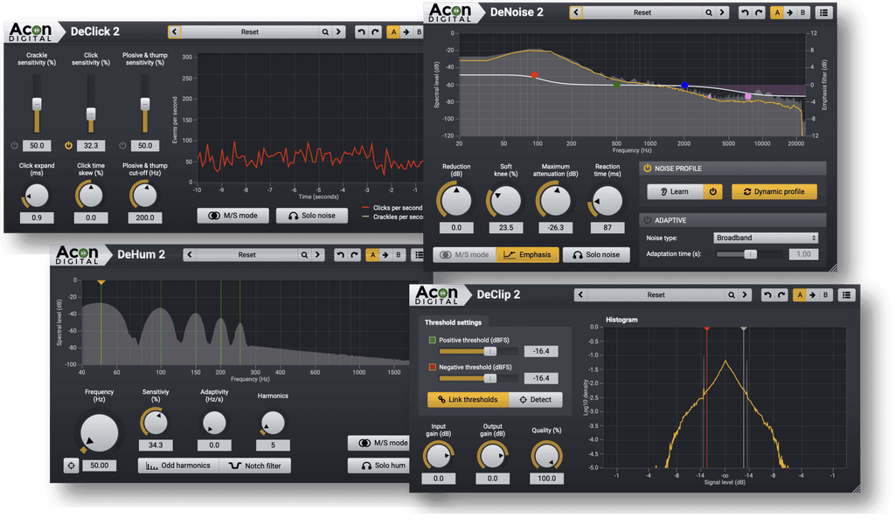Toggle Positive threshold checkbox in DeClip
Image resolution: width=895 pixels, height=524 pixels.
point(432,339)
